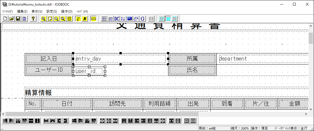Image resolution: width=314 pixels, height=131 pixels.
Task: Toggle the first cyan data block view
Action: tap(162, 19)
